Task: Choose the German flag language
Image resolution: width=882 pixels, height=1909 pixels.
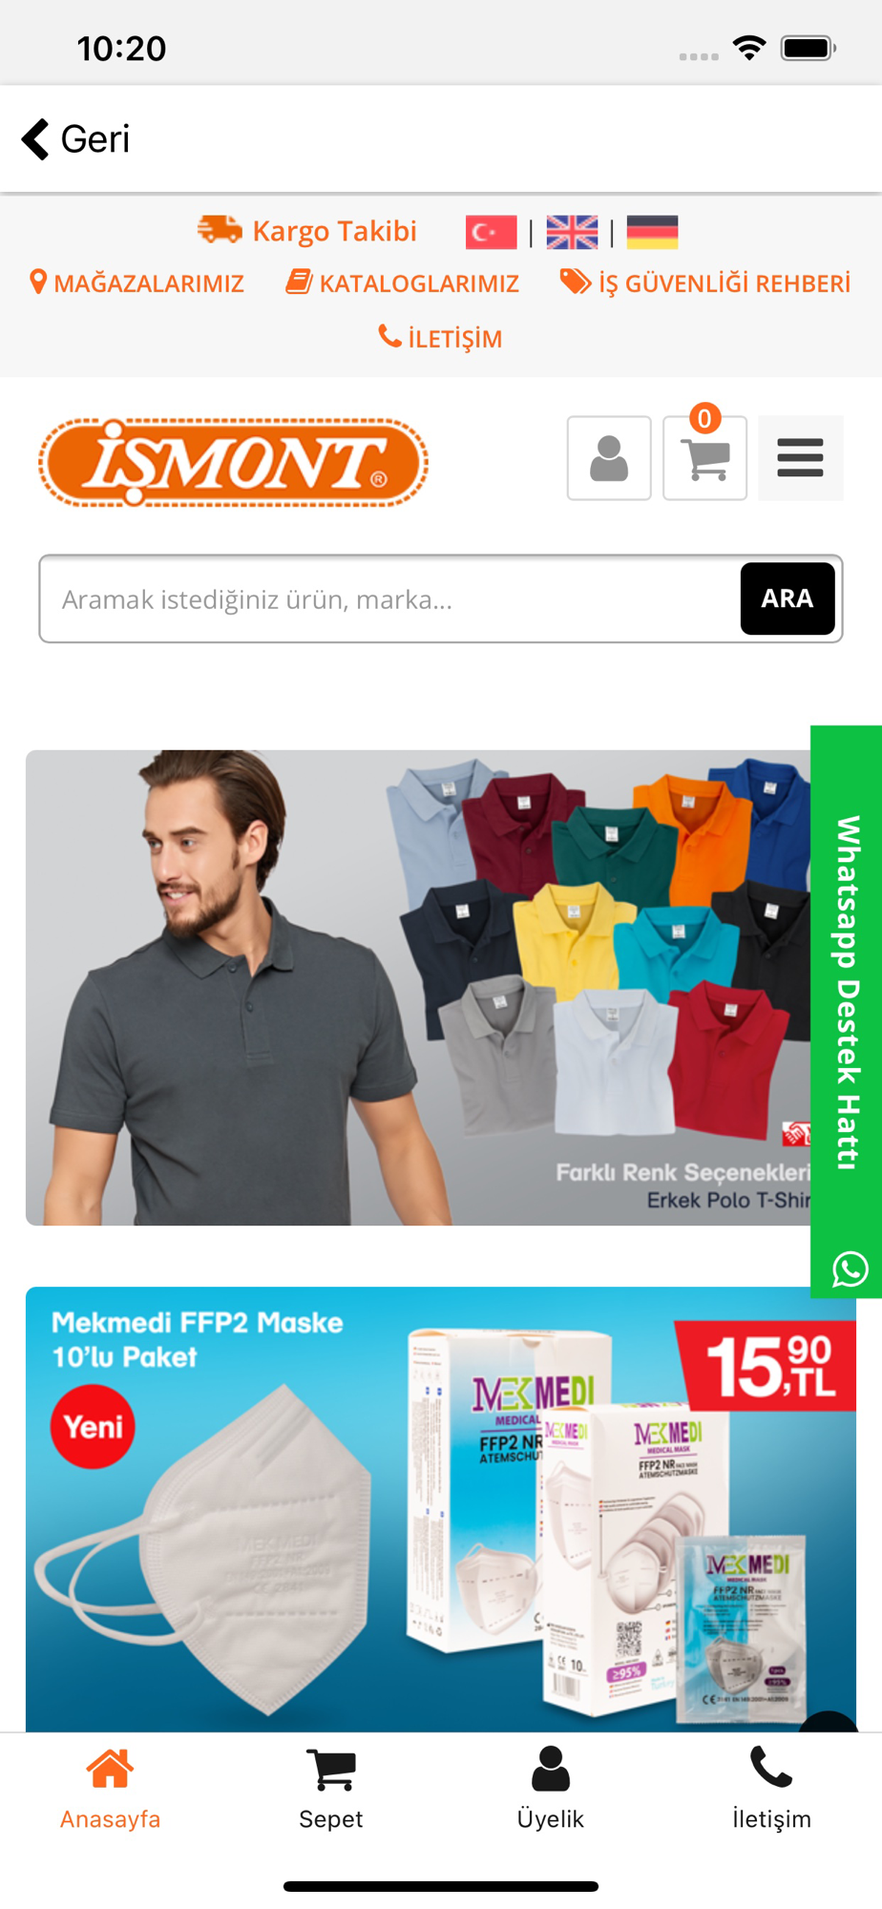Action: [x=652, y=232]
